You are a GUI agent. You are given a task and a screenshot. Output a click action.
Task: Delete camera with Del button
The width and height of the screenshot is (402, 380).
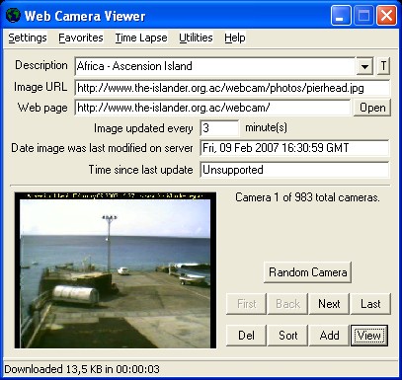(246, 336)
